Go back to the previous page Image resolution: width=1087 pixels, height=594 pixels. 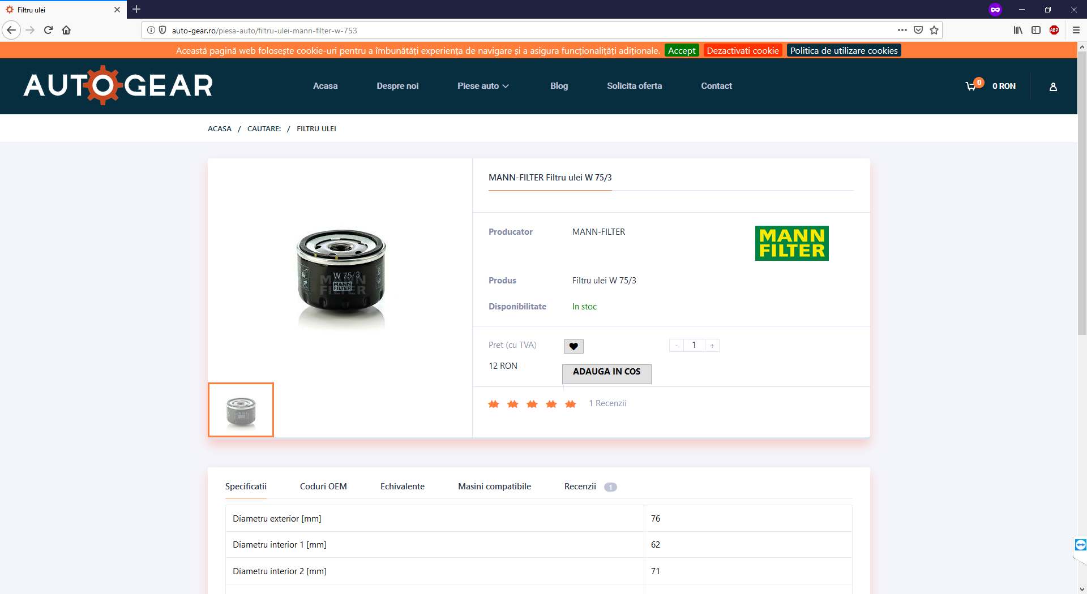coord(11,30)
